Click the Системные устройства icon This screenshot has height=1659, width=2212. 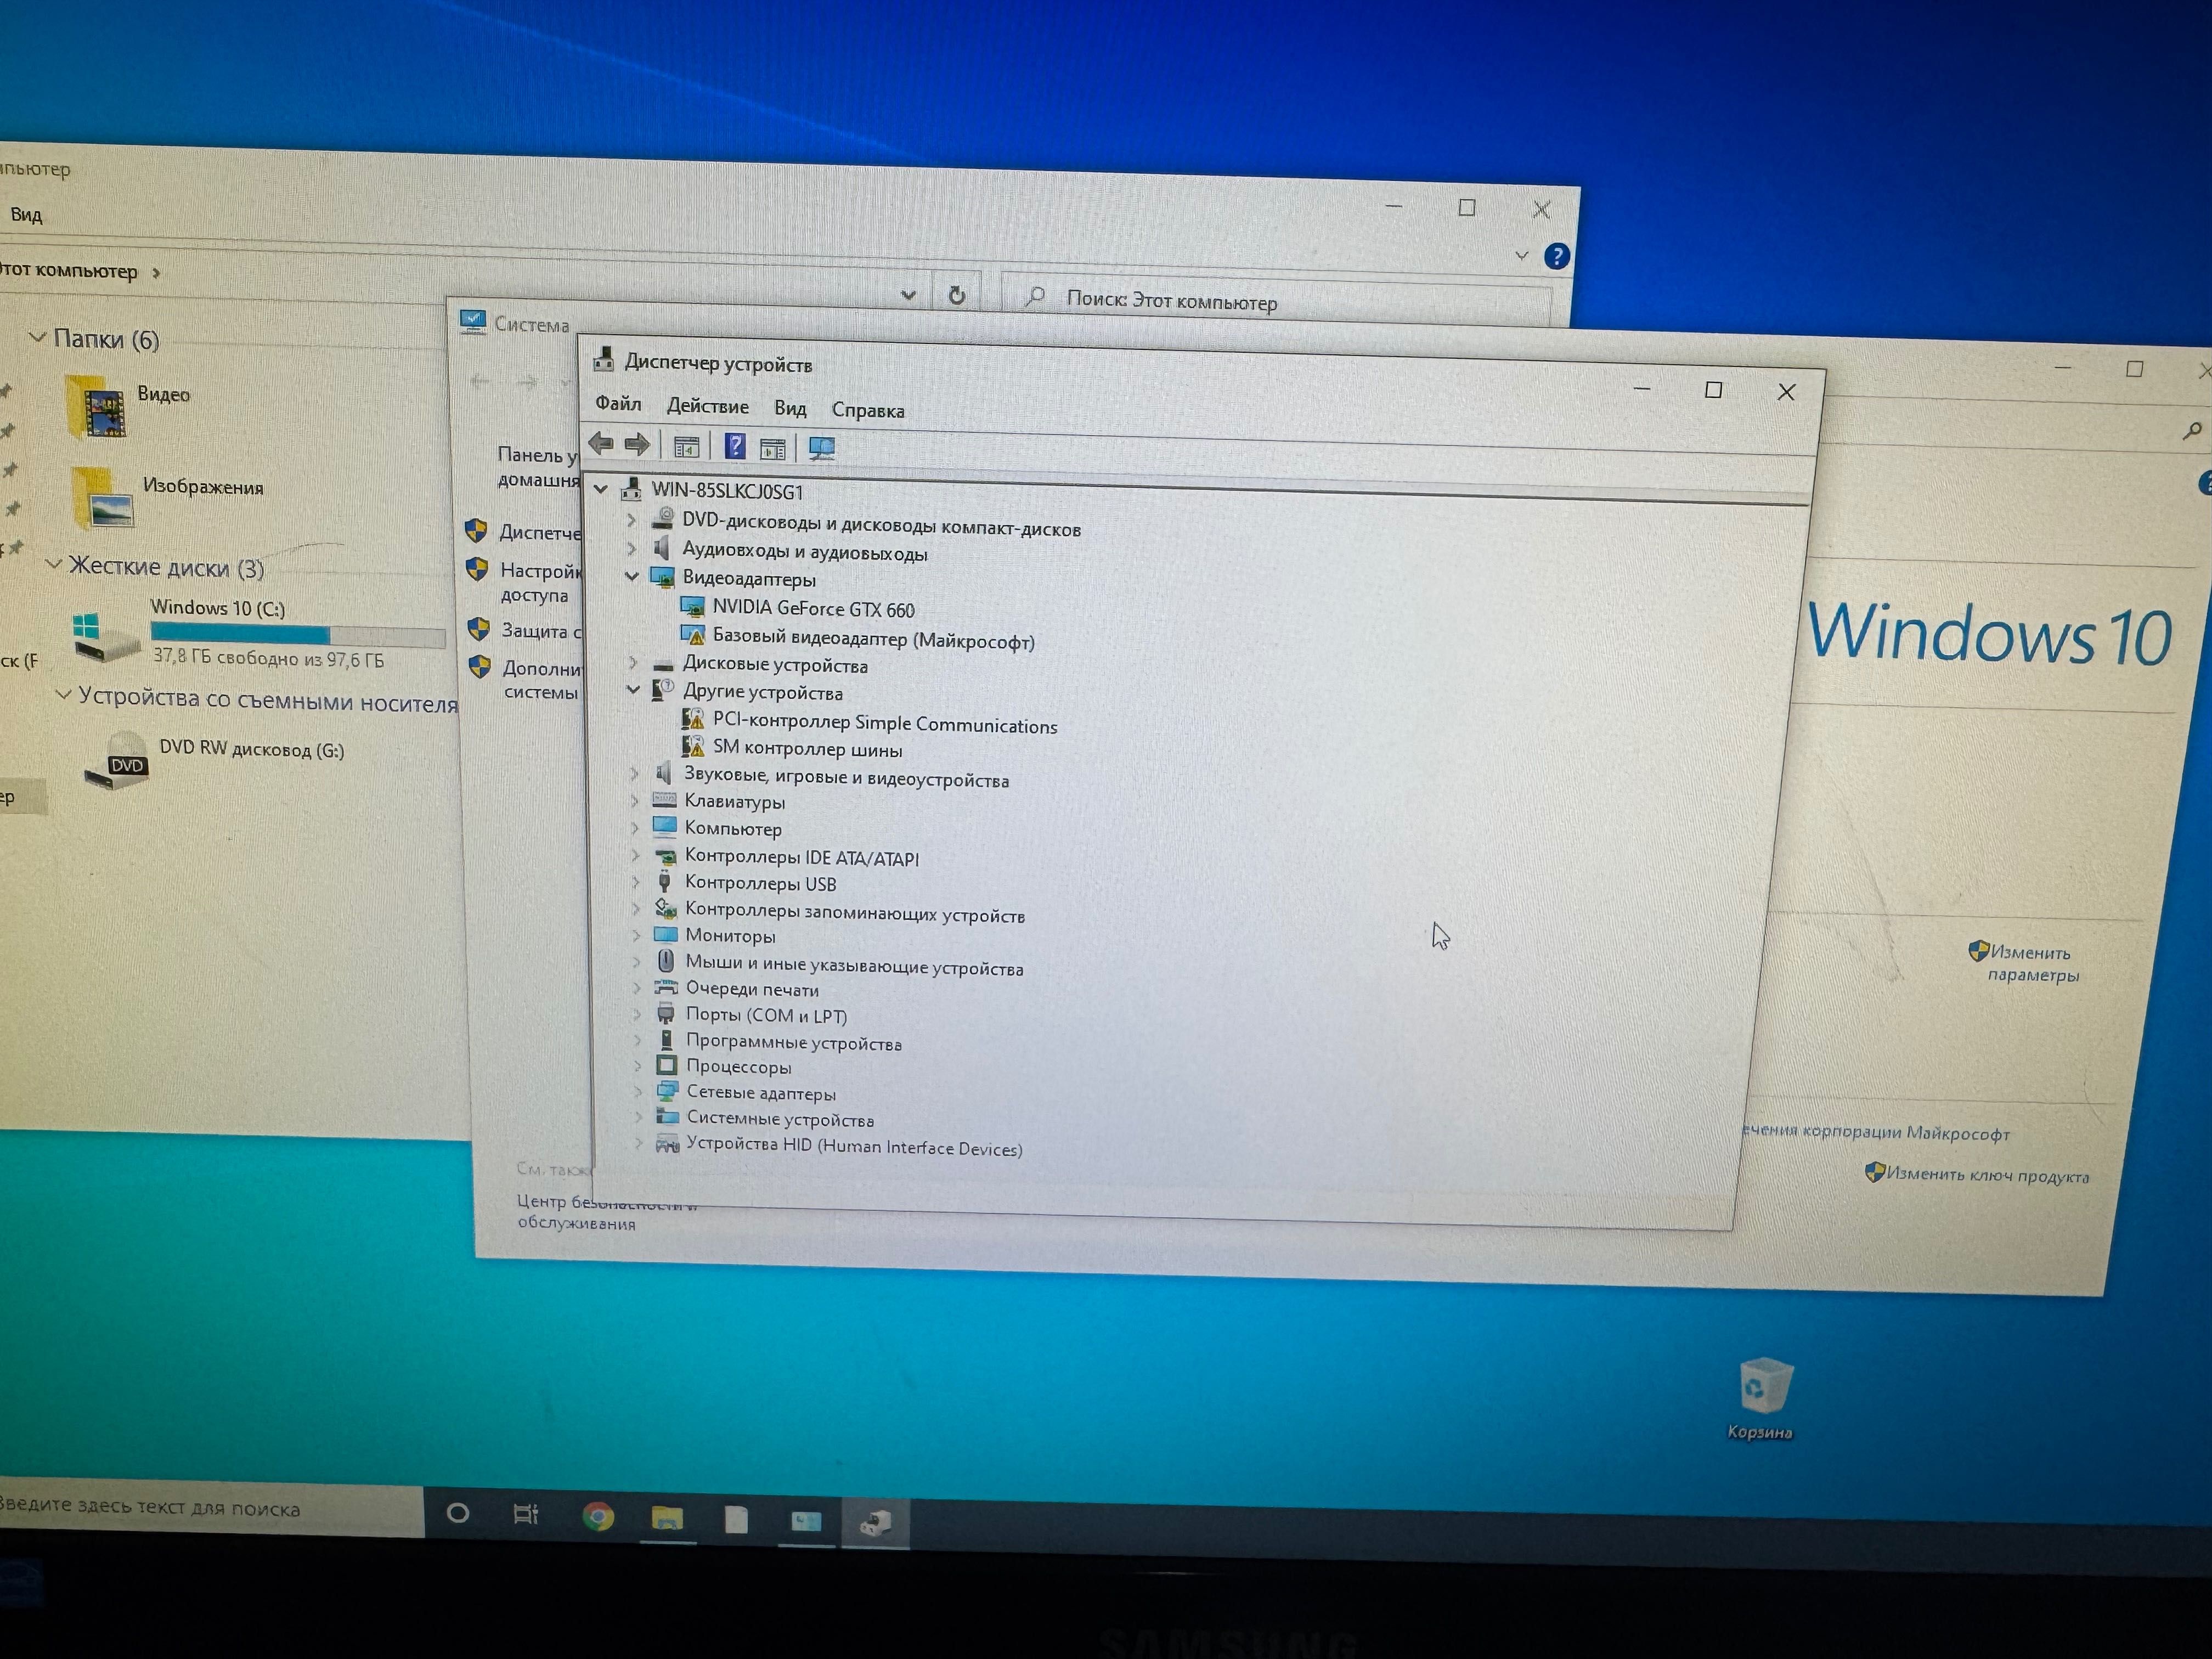click(x=667, y=1116)
